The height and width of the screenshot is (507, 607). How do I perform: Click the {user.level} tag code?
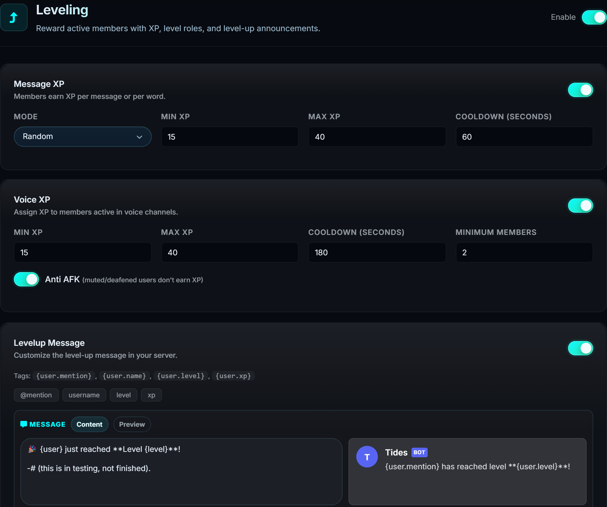click(181, 376)
